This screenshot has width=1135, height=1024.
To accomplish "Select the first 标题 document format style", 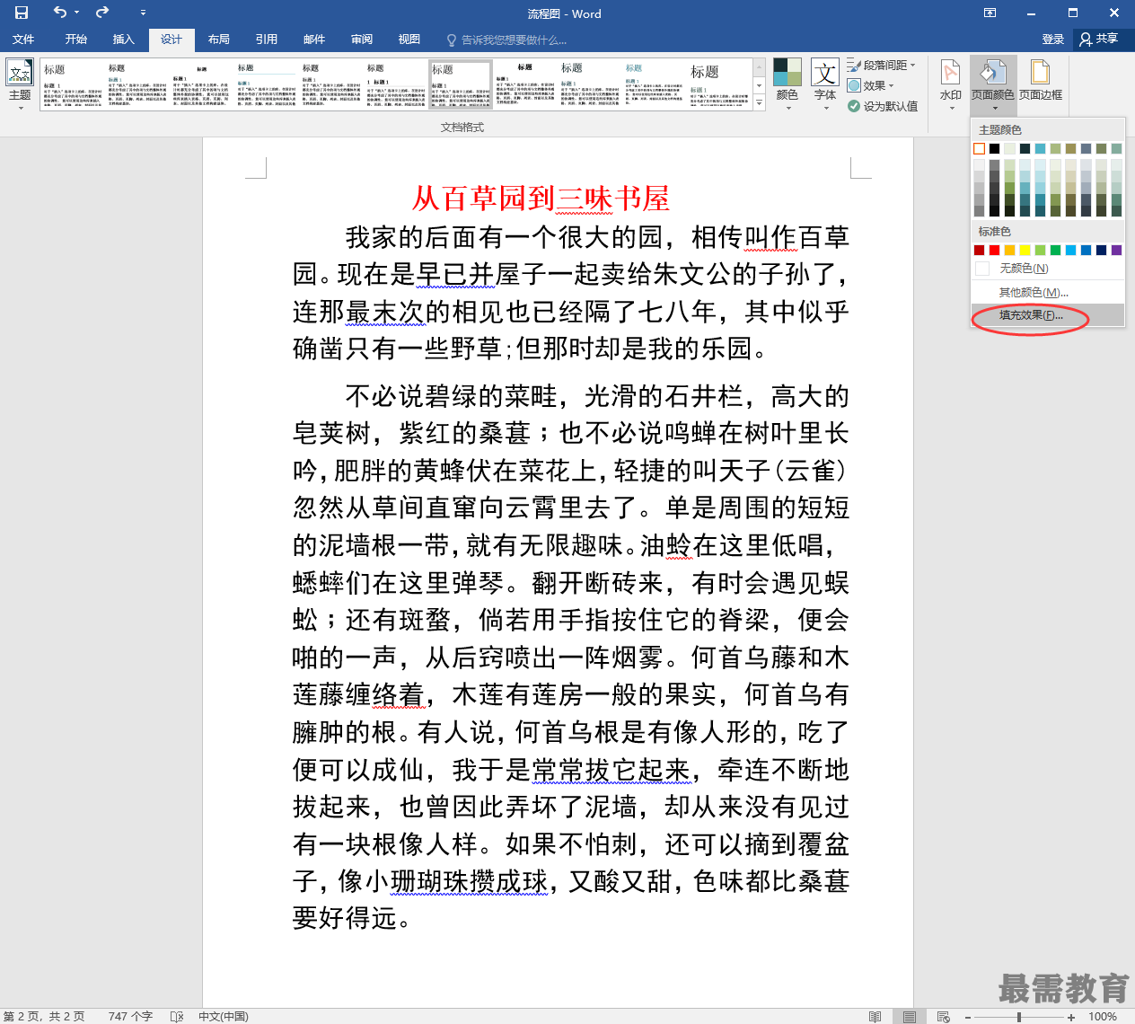I will (x=72, y=84).
